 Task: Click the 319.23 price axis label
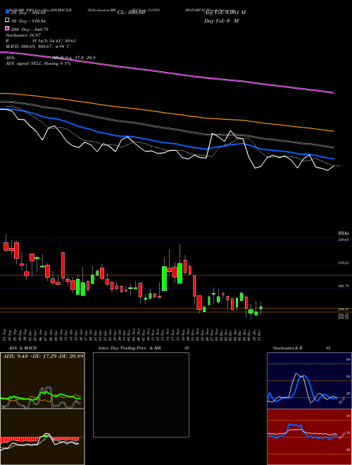point(344,263)
